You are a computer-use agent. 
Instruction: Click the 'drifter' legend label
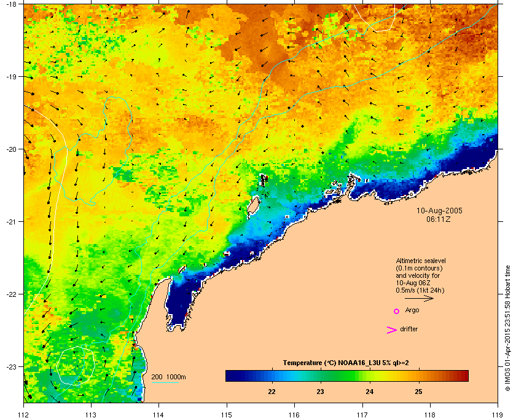408,329
